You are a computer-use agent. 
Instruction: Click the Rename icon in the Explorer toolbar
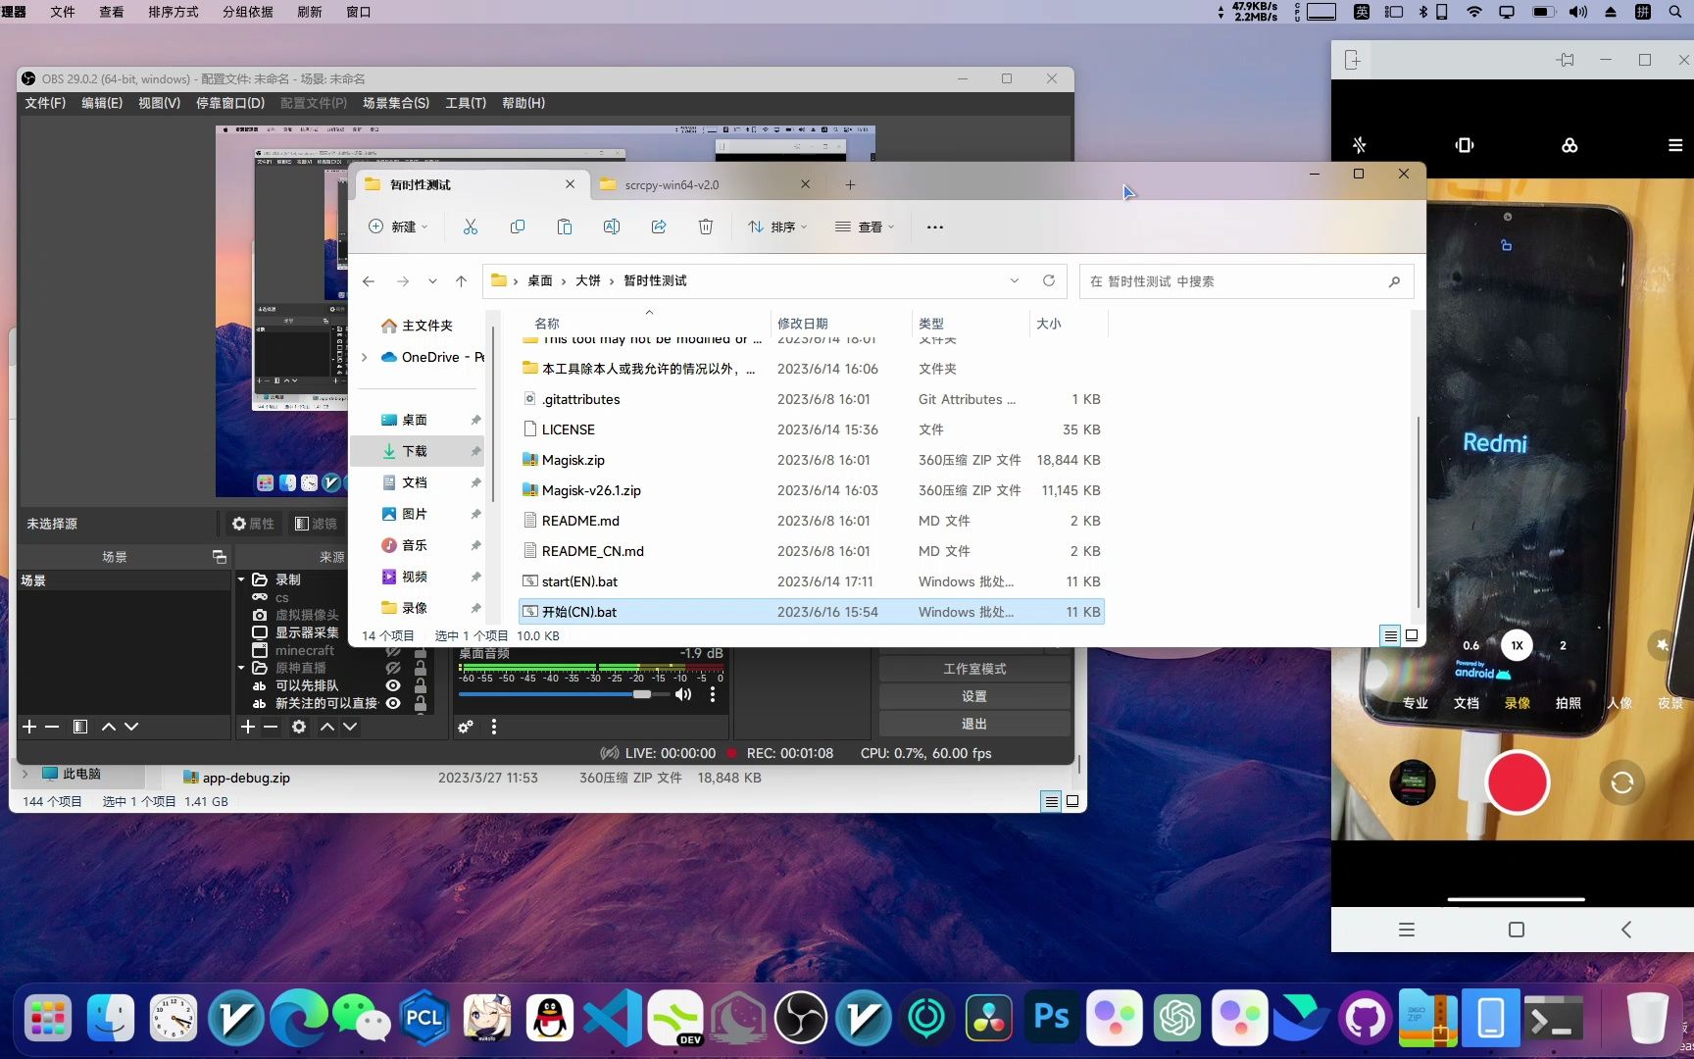click(612, 227)
